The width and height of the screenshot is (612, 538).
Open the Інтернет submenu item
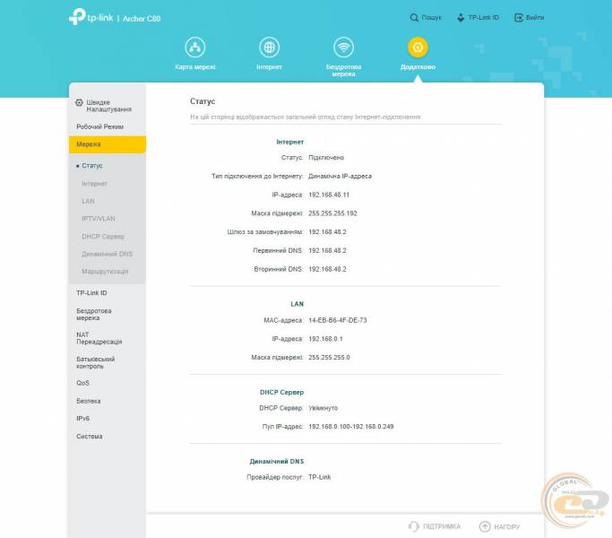[94, 184]
